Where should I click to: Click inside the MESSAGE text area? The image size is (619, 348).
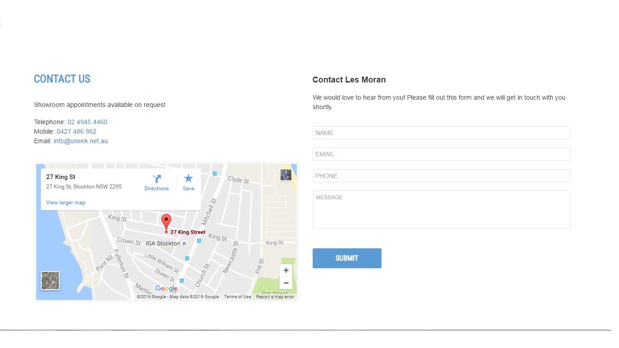pos(441,209)
